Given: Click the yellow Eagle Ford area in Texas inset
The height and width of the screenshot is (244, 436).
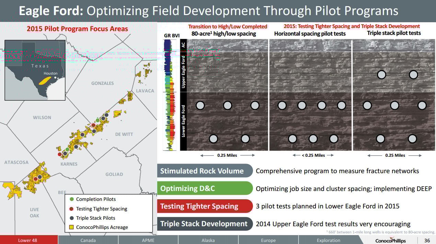Looking at the screenshot, I should pos(45,80).
